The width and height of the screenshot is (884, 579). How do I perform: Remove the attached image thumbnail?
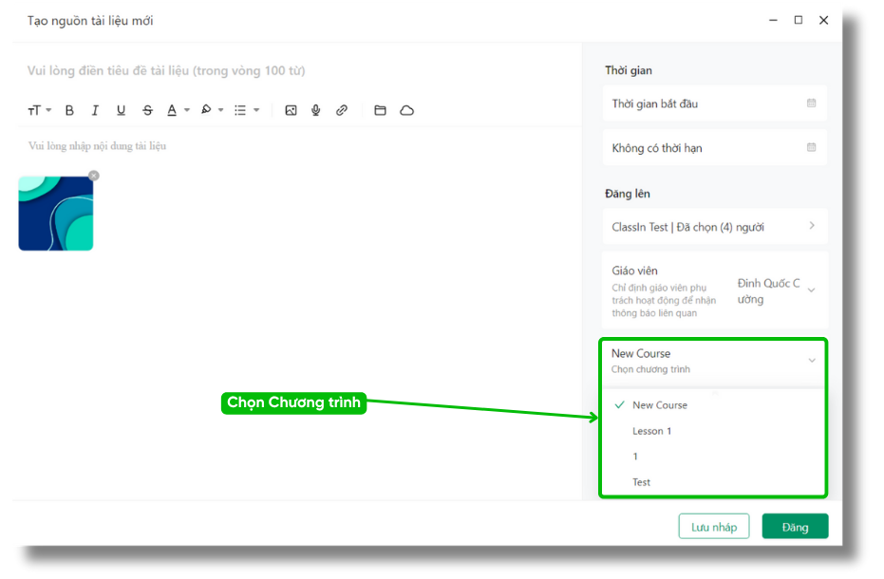tap(93, 176)
